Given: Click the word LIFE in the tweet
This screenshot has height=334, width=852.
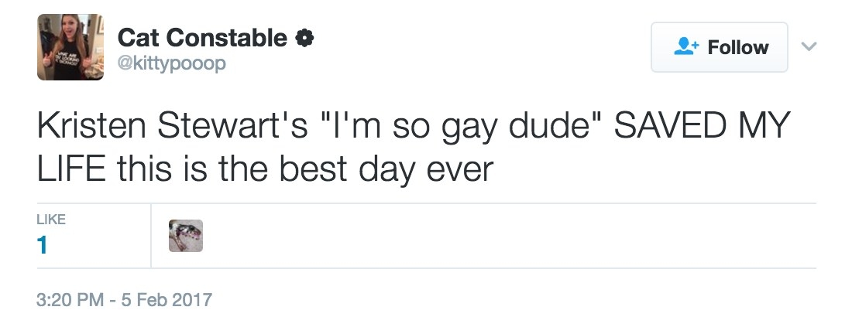Looking at the screenshot, I should [x=71, y=169].
